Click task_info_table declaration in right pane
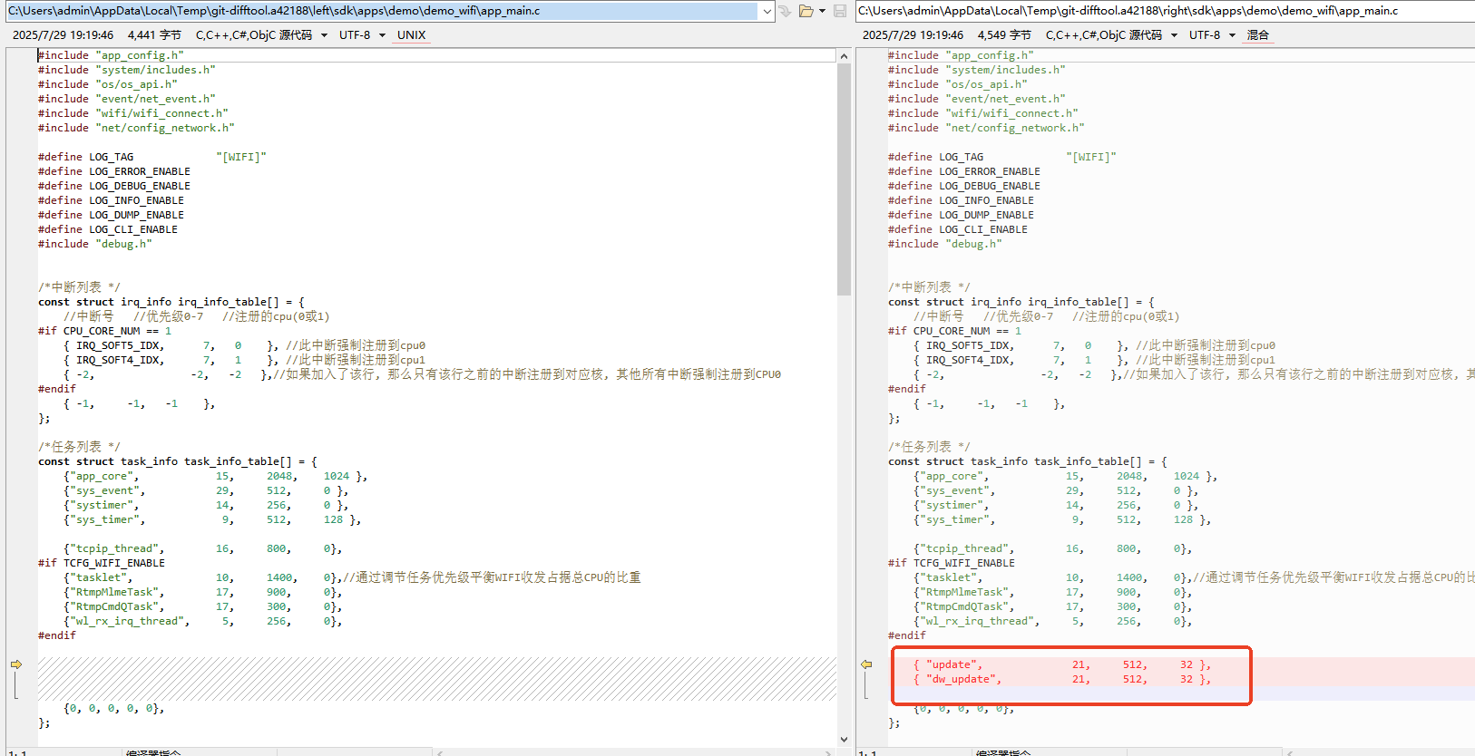The height and width of the screenshot is (756, 1475). click(x=1028, y=461)
